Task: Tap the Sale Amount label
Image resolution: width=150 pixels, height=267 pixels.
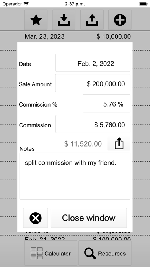Action: (x=35, y=84)
